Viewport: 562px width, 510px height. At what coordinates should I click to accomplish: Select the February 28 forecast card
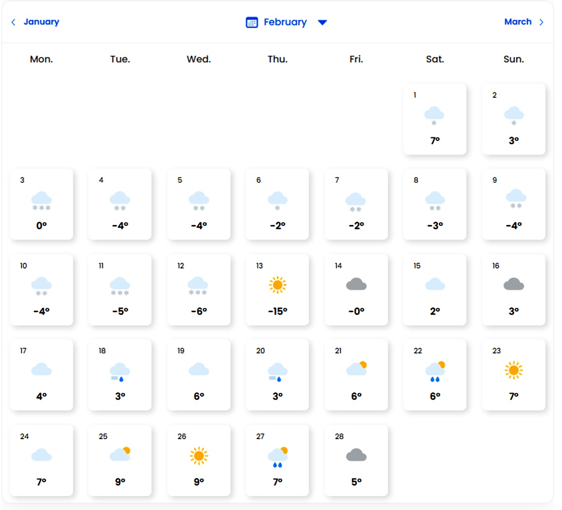click(x=356, y=460)
